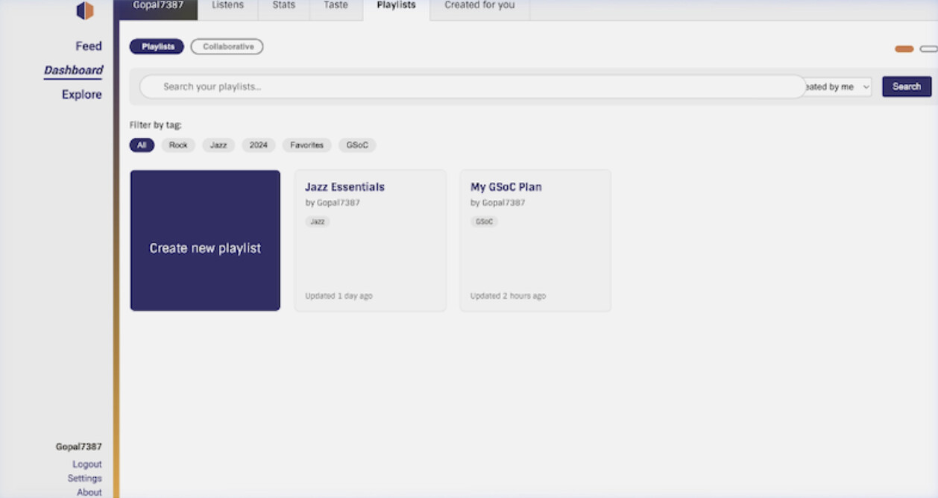The width and height of the screenshot is (938, 498).
Task: Filter playlists by the All tag
Action: click(142, 145)
